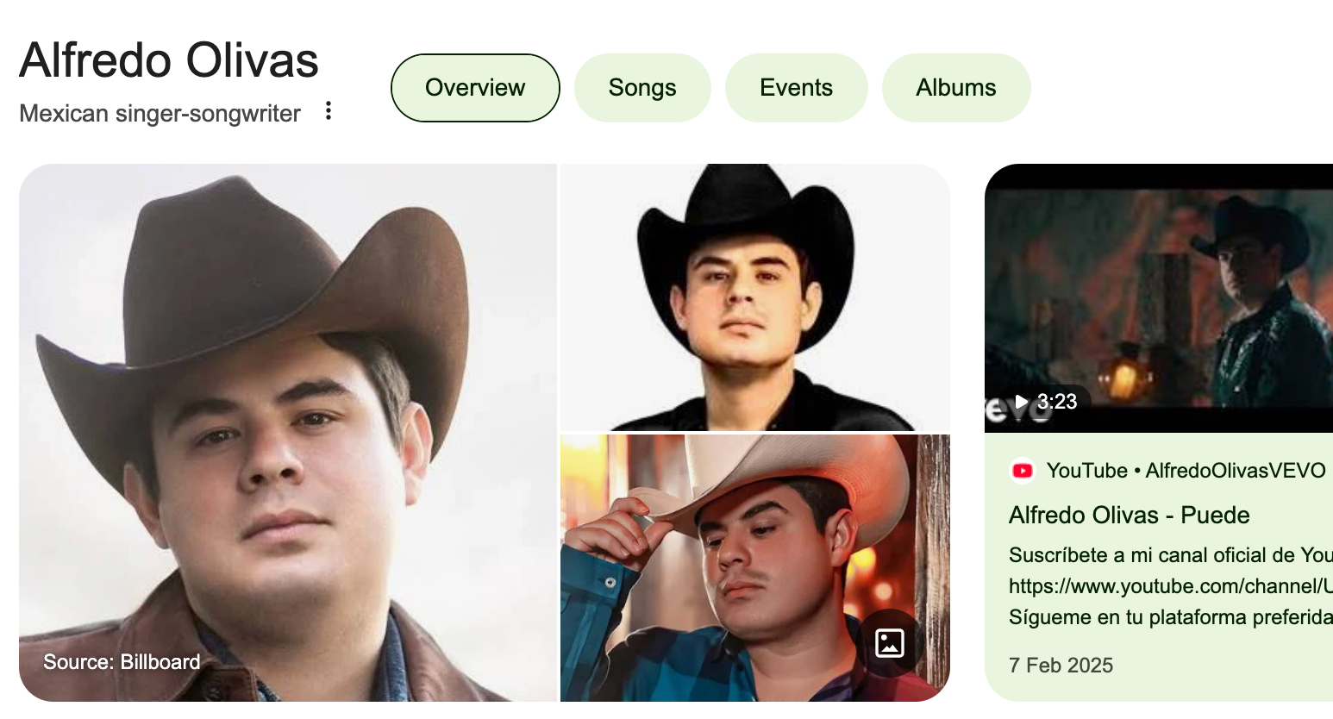Click the red YouTube logo icon
This screenshot has width=1333, height=719.
point(1023,471)
